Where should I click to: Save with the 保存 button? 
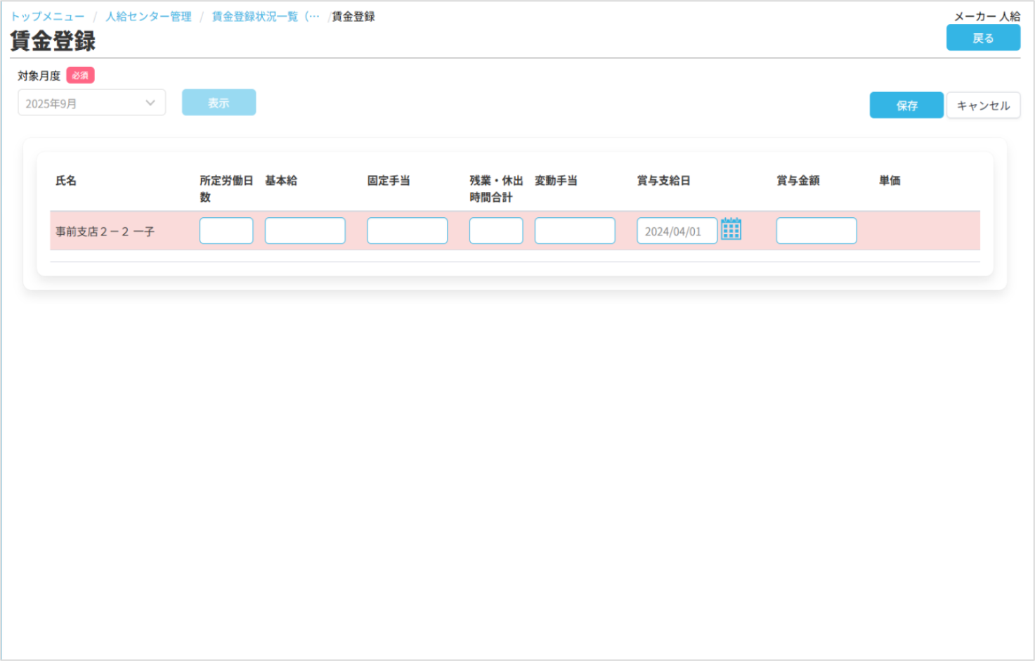[x=906, y=105]
